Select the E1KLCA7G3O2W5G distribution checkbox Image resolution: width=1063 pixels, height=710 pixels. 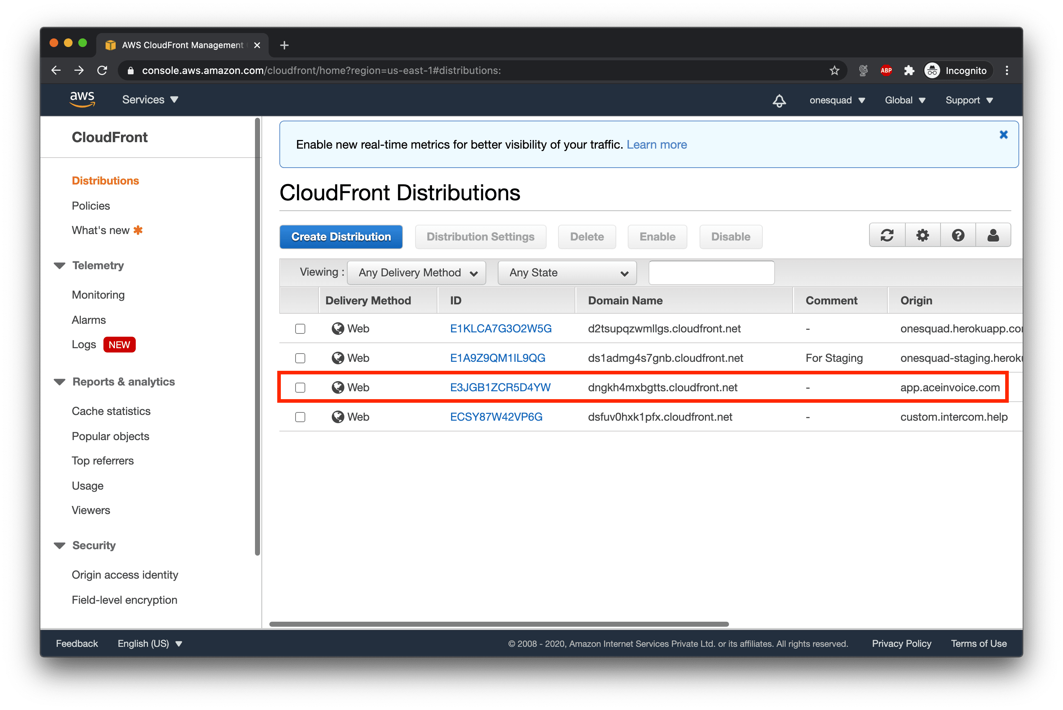[300, 329]
